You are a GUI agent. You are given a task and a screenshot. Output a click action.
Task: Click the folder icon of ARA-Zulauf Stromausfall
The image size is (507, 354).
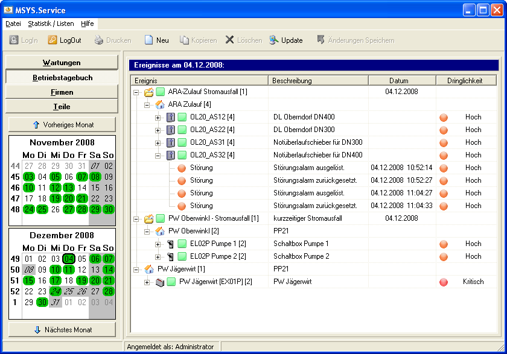tap(149, 92)
